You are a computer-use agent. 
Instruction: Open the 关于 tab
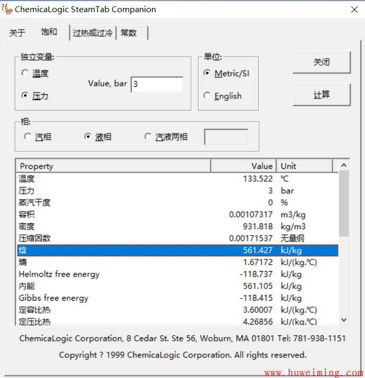click(21, 32)
